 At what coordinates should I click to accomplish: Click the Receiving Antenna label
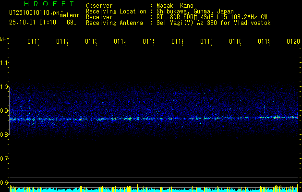[x=115, y=23]
